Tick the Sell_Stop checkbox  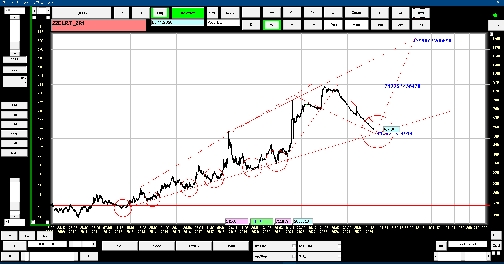click(339, 256)
